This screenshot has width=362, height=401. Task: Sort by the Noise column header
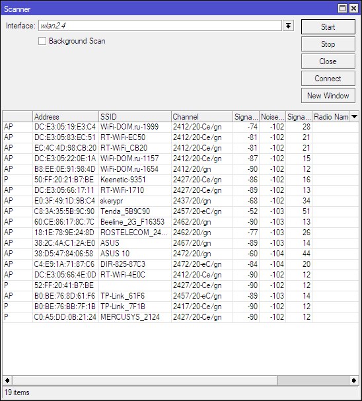272,117
